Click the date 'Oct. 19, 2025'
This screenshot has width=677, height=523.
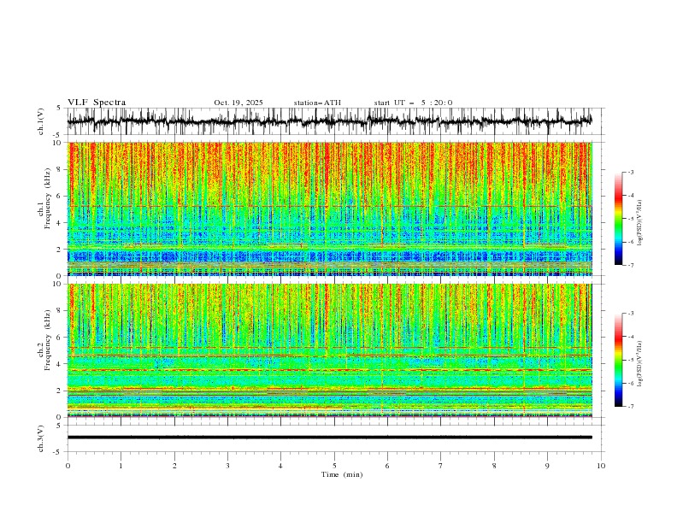pos(238,103)
